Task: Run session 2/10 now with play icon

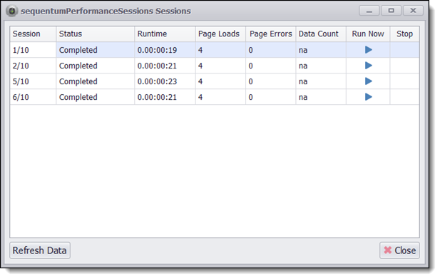Action: click(x=368, y=66)
